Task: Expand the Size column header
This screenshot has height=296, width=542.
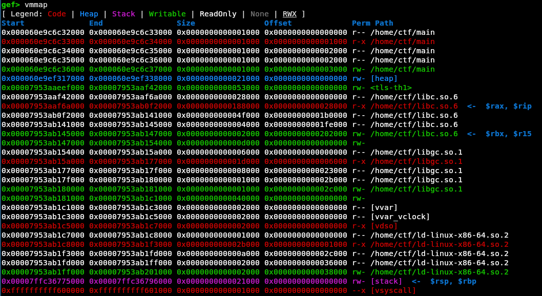Action: coord(186,23)
